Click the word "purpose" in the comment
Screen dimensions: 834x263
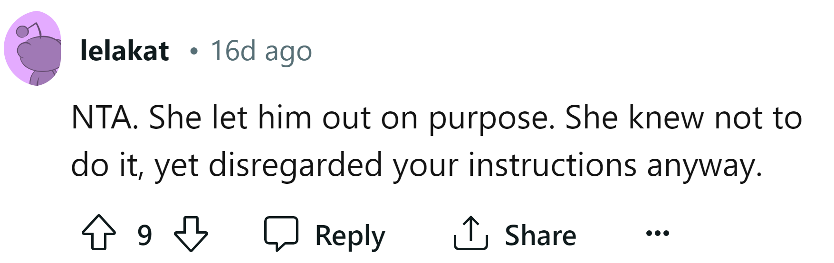491,118
